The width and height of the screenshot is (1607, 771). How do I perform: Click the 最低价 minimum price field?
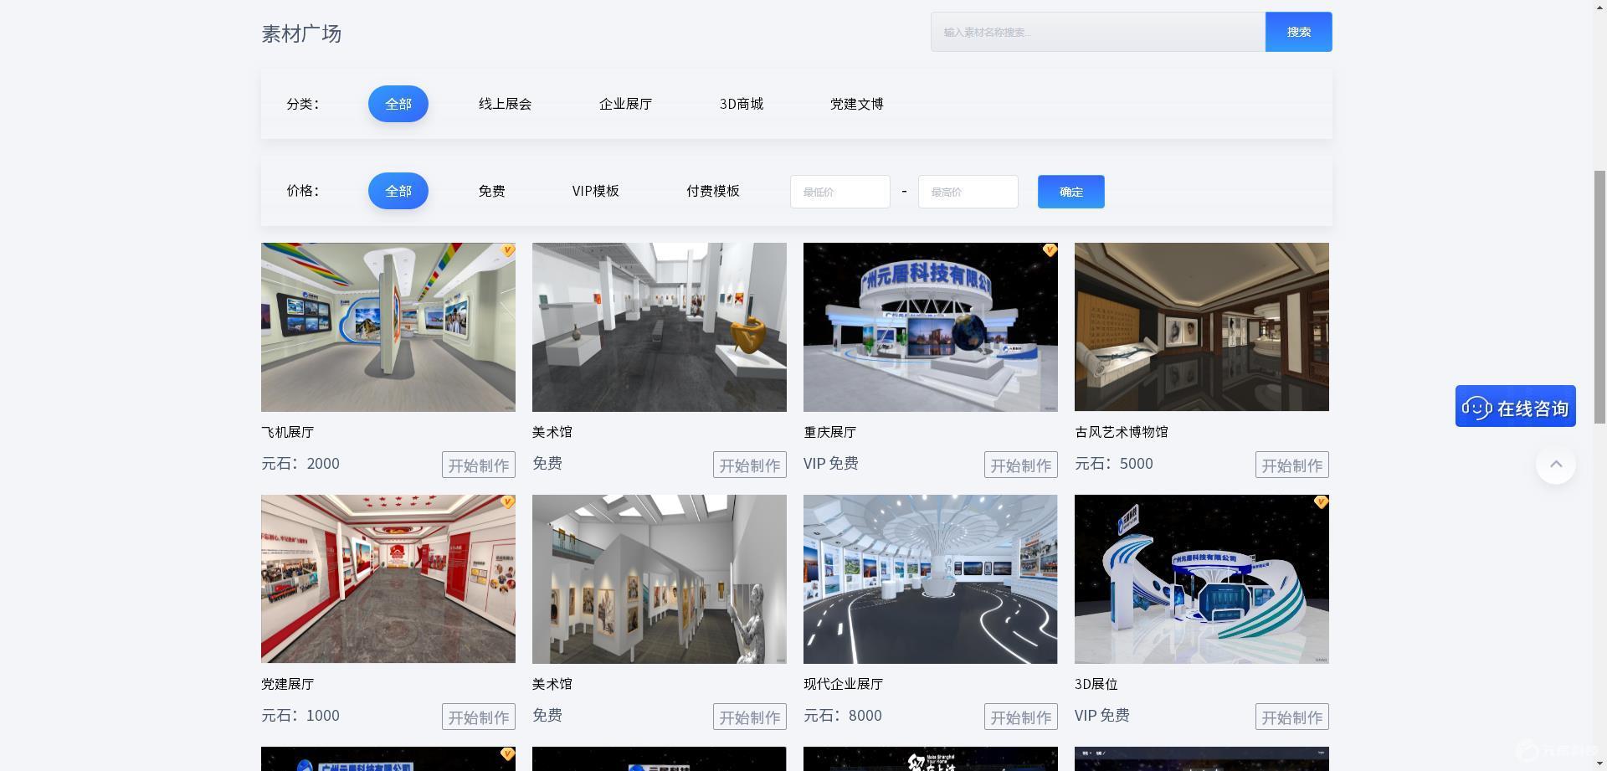[840, 192]
